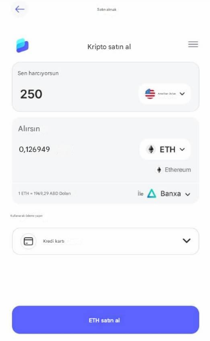Click the Kripto satın al heading

pos(109,47)
